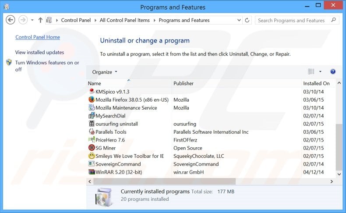Click the Parallels Software International Inc publisher
346x213 pixels.
[x=211, y=132]
